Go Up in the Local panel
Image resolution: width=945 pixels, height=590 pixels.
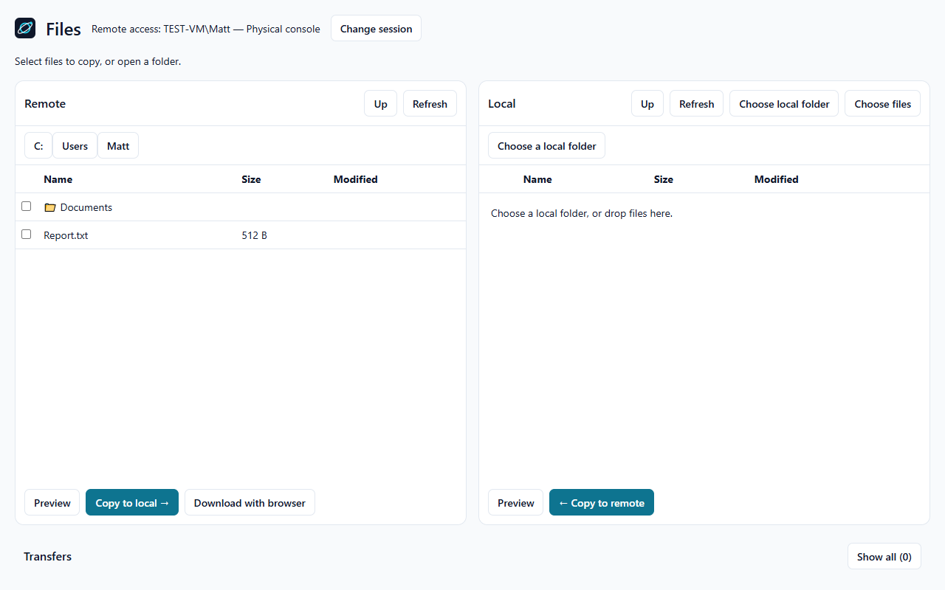(647, 104)
